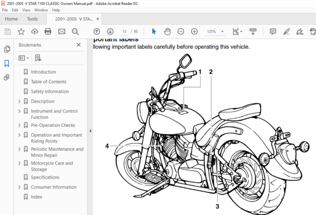316x215 pixels.
Task: Click the page number input field
Action: (x=124, y=32)
